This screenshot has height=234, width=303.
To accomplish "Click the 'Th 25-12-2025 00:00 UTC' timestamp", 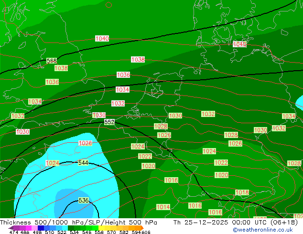I will coord(220,223).
